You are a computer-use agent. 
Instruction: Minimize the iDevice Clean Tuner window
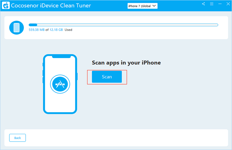[x=220, y=4]
